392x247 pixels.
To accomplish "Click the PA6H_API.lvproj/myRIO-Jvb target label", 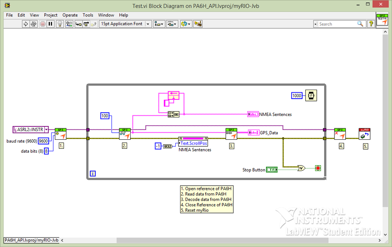I will pyautogui.click(x=31, y=240).
